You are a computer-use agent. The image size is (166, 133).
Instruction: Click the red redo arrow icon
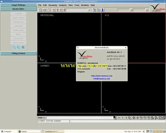click(x=61, y=10)
